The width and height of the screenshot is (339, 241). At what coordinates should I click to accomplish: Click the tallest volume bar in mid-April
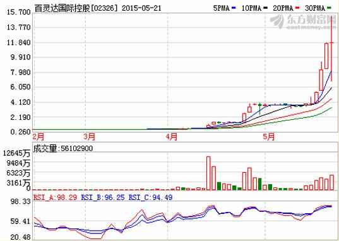[208, 173]
